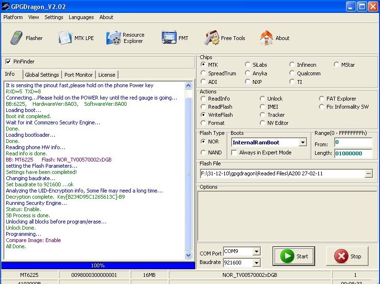Screen dimensions: 380x284
Task: Choose the ADI chip option
Action: [x=203, y=82]
